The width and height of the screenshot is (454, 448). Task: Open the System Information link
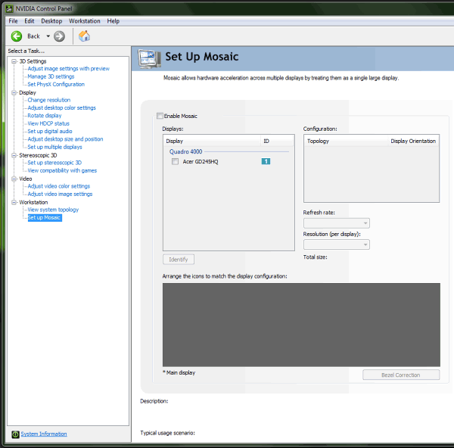[x=44, y=434]
